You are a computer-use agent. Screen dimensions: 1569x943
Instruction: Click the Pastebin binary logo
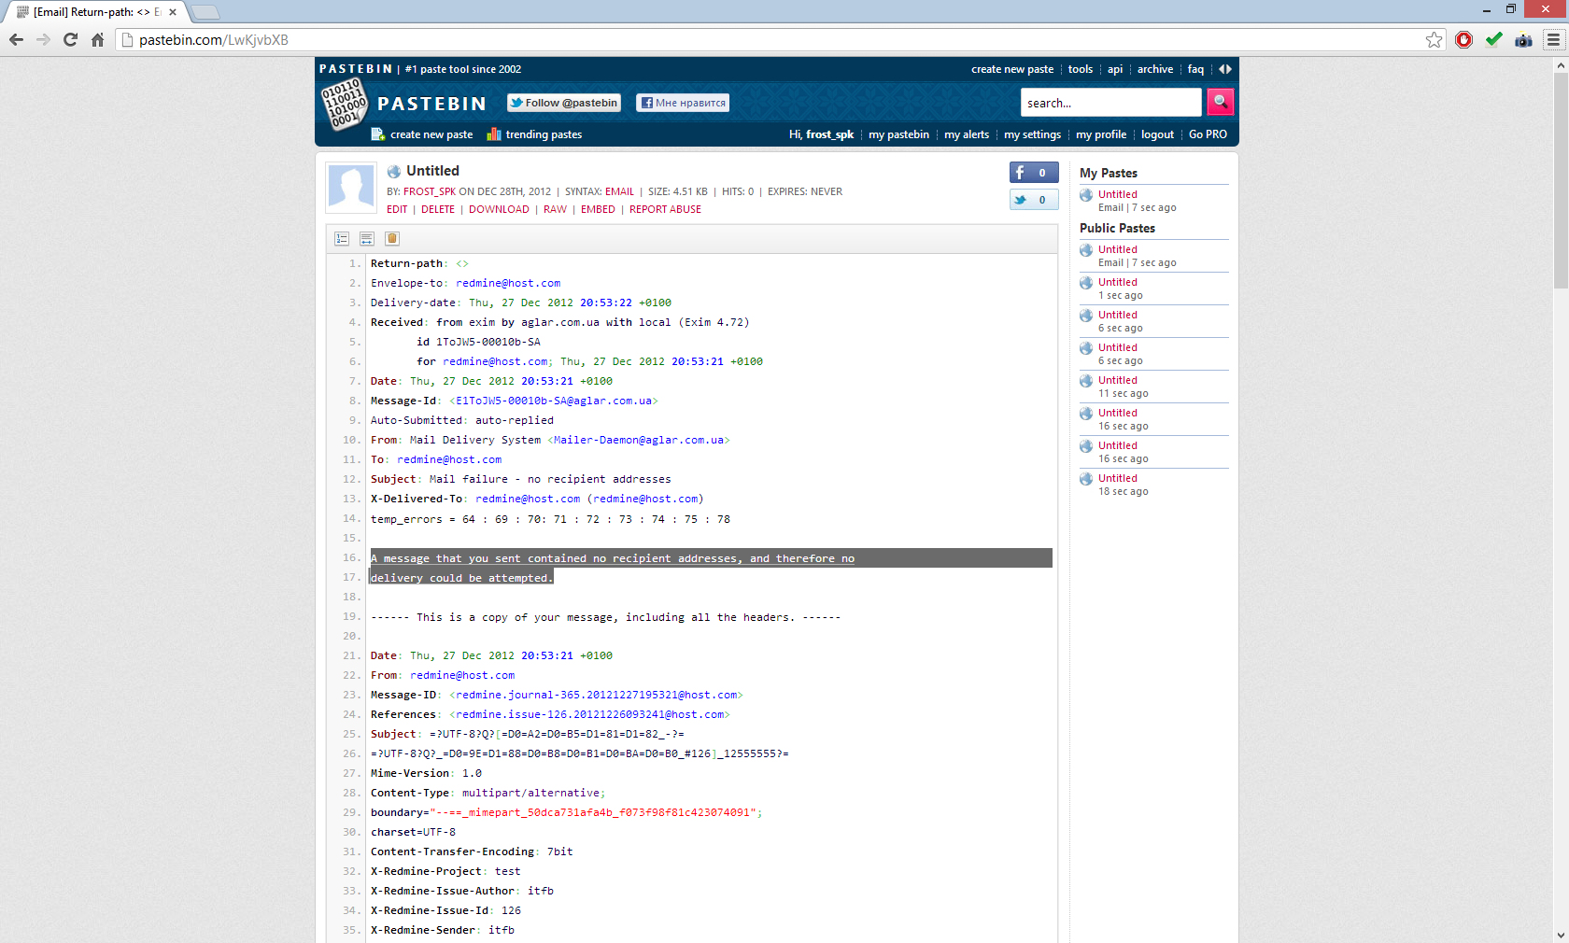point(344,104)
